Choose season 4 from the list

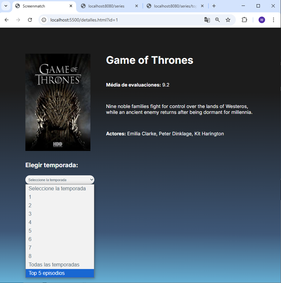pos(60,222)
